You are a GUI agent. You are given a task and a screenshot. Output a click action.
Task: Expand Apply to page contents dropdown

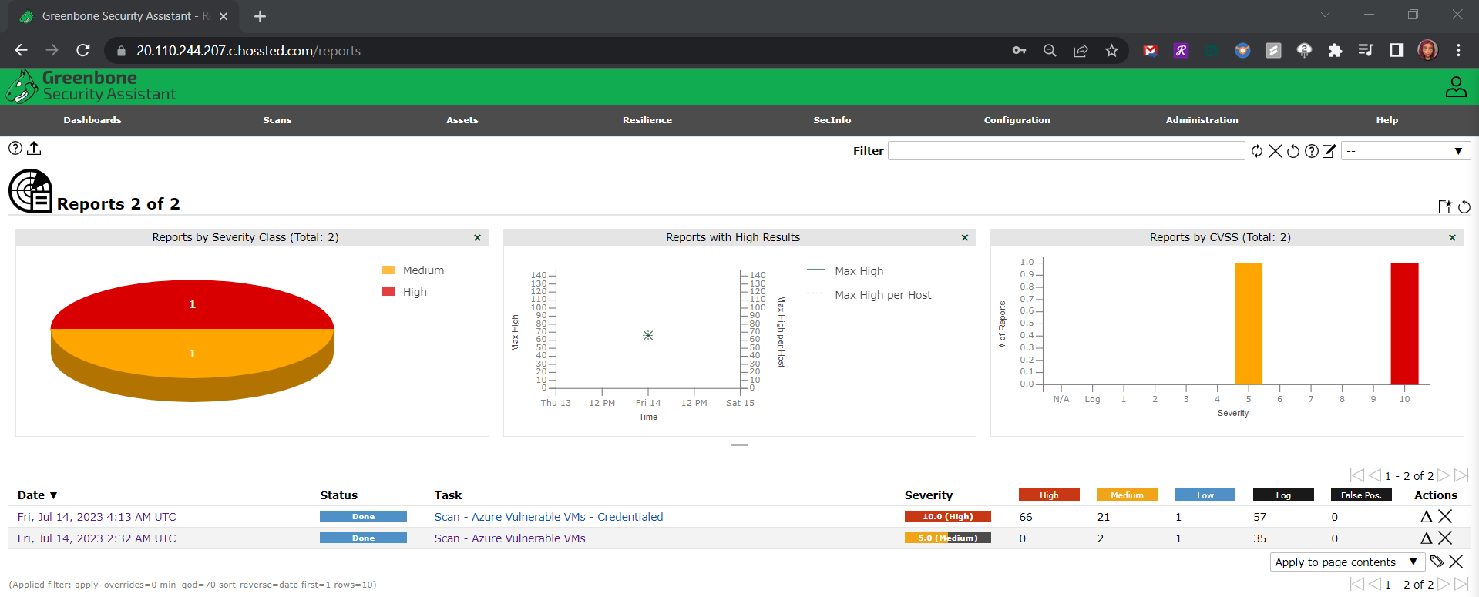coord(1345,562)
